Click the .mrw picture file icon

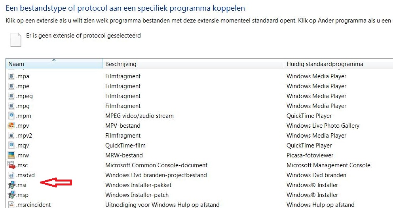pos(11,155)
